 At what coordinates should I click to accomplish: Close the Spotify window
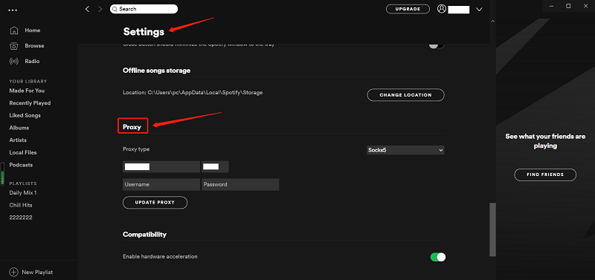coord(585,6)
